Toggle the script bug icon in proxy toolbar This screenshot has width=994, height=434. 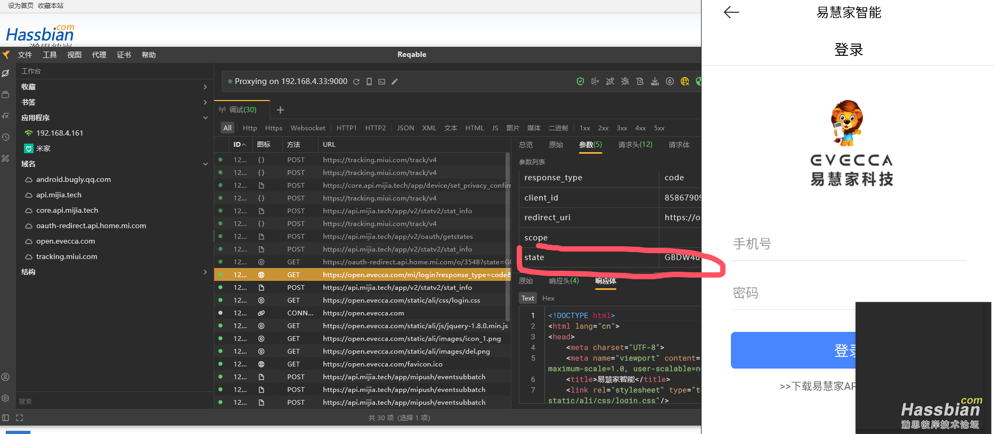click(x=625, y=81)
